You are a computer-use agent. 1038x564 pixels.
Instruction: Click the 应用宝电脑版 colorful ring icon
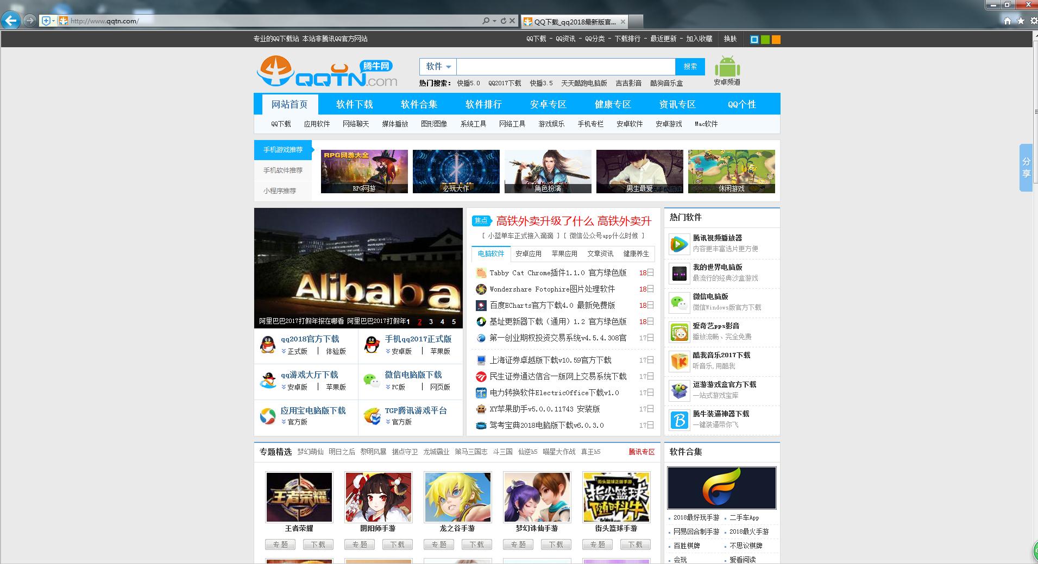(267, 416)
